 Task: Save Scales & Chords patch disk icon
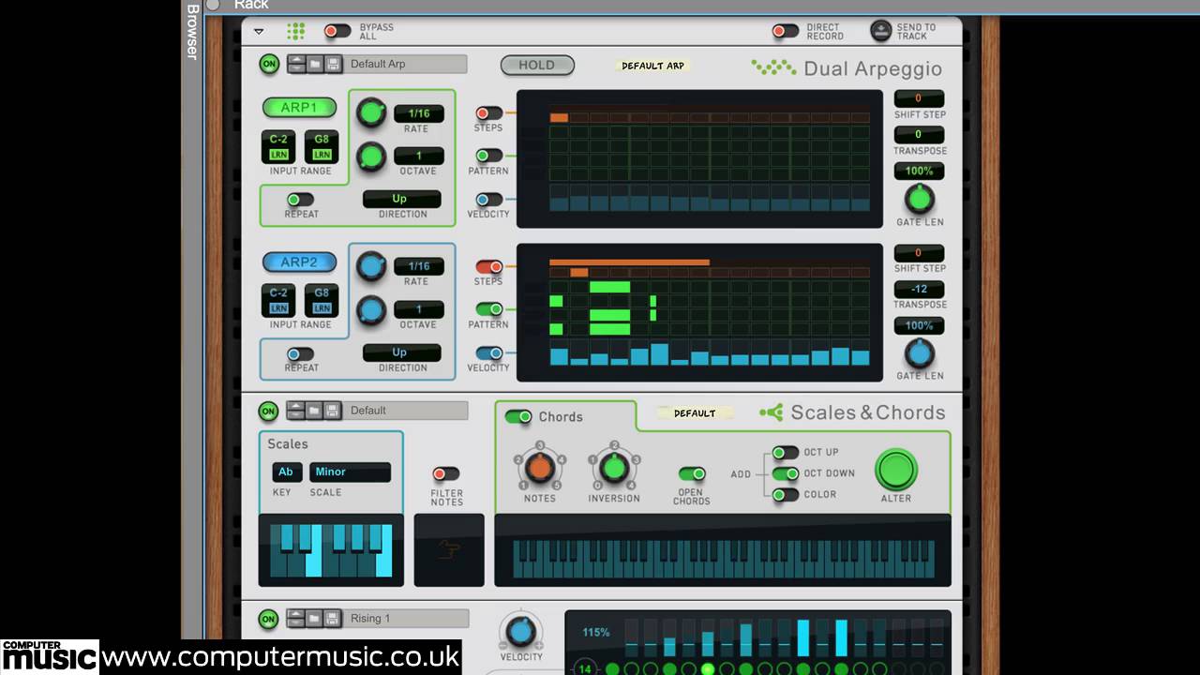click(332, 411)
